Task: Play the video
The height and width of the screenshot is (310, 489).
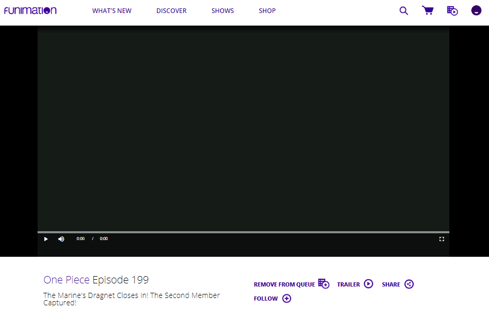Action: point(46,239)
